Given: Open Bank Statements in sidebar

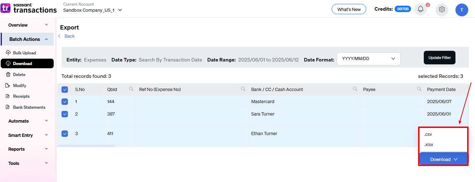Looking at the screenshot, I should [29, 107].
